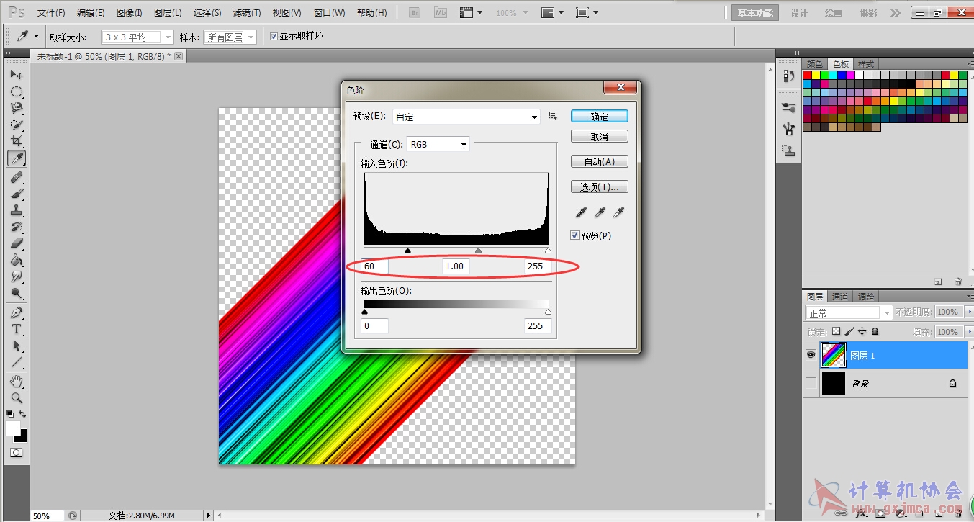Click the 取消 button in Levels

tap(600, 137)
